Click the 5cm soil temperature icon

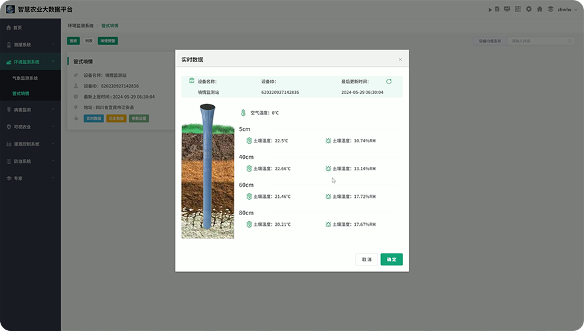pyautogui.click(x=250, y=141)
